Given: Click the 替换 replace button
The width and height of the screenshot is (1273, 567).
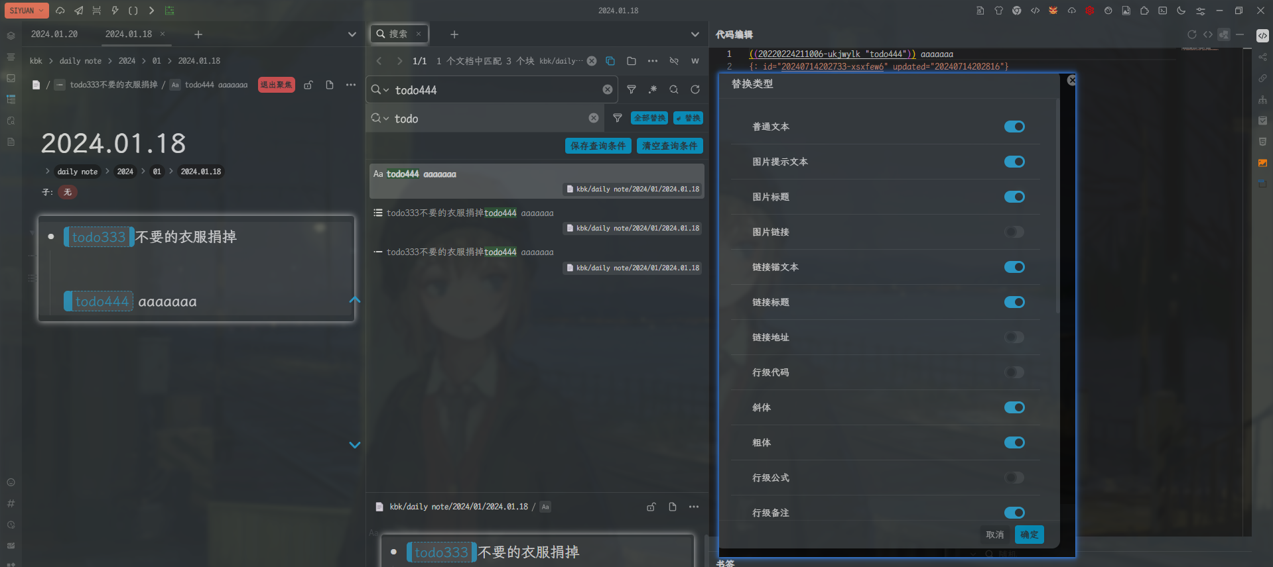Looking at the screenshot, I should click(689, 118).
